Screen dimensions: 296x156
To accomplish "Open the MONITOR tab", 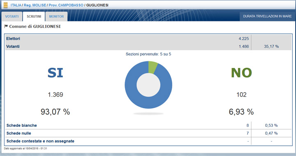I will (x=56, y=16).
